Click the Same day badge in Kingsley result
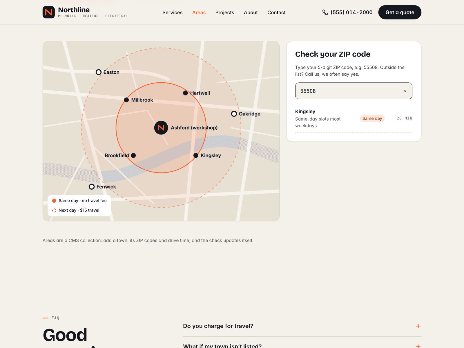 [x=372, y=118]
